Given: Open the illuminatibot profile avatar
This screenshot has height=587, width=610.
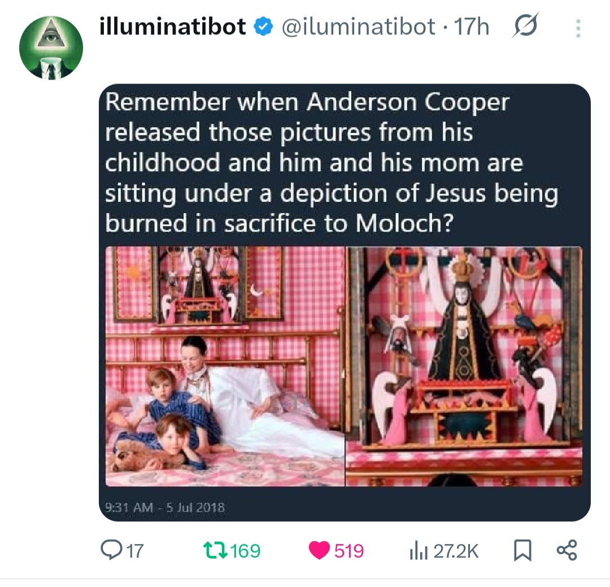Looking at the screenshot, I should click(x=51, y=48).
